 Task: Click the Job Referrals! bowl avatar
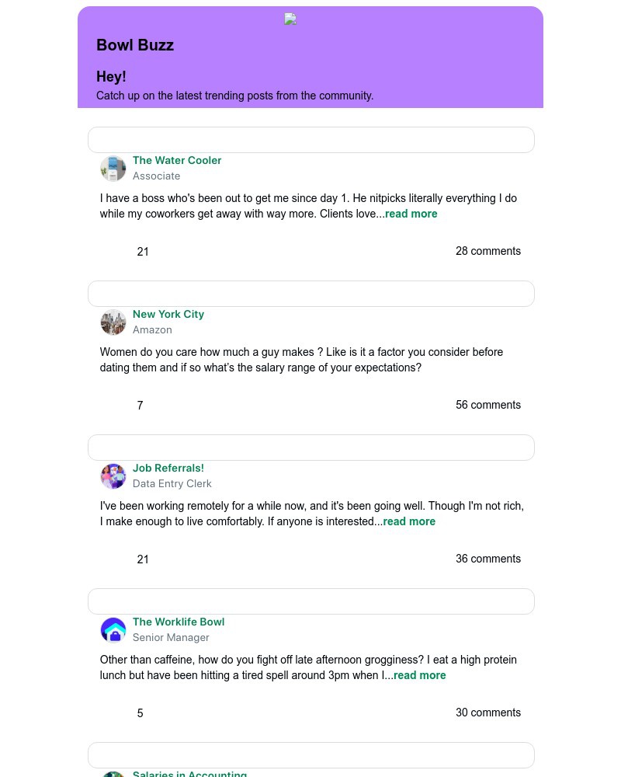click(x=113, y=476)
